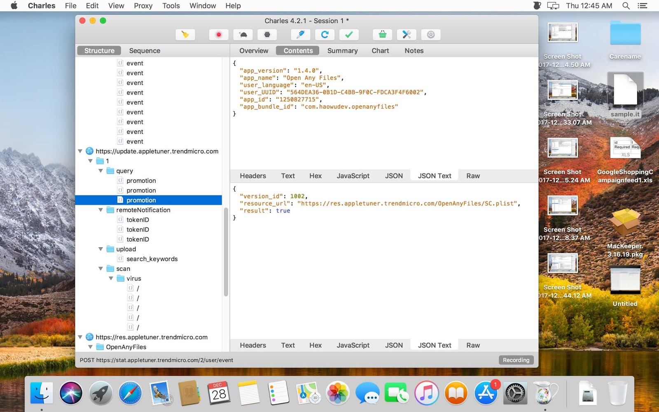Show request JSON tree in the upper pane
Image resolution: width=659 pixels, height=412 pixels.
tap(394, 176)
